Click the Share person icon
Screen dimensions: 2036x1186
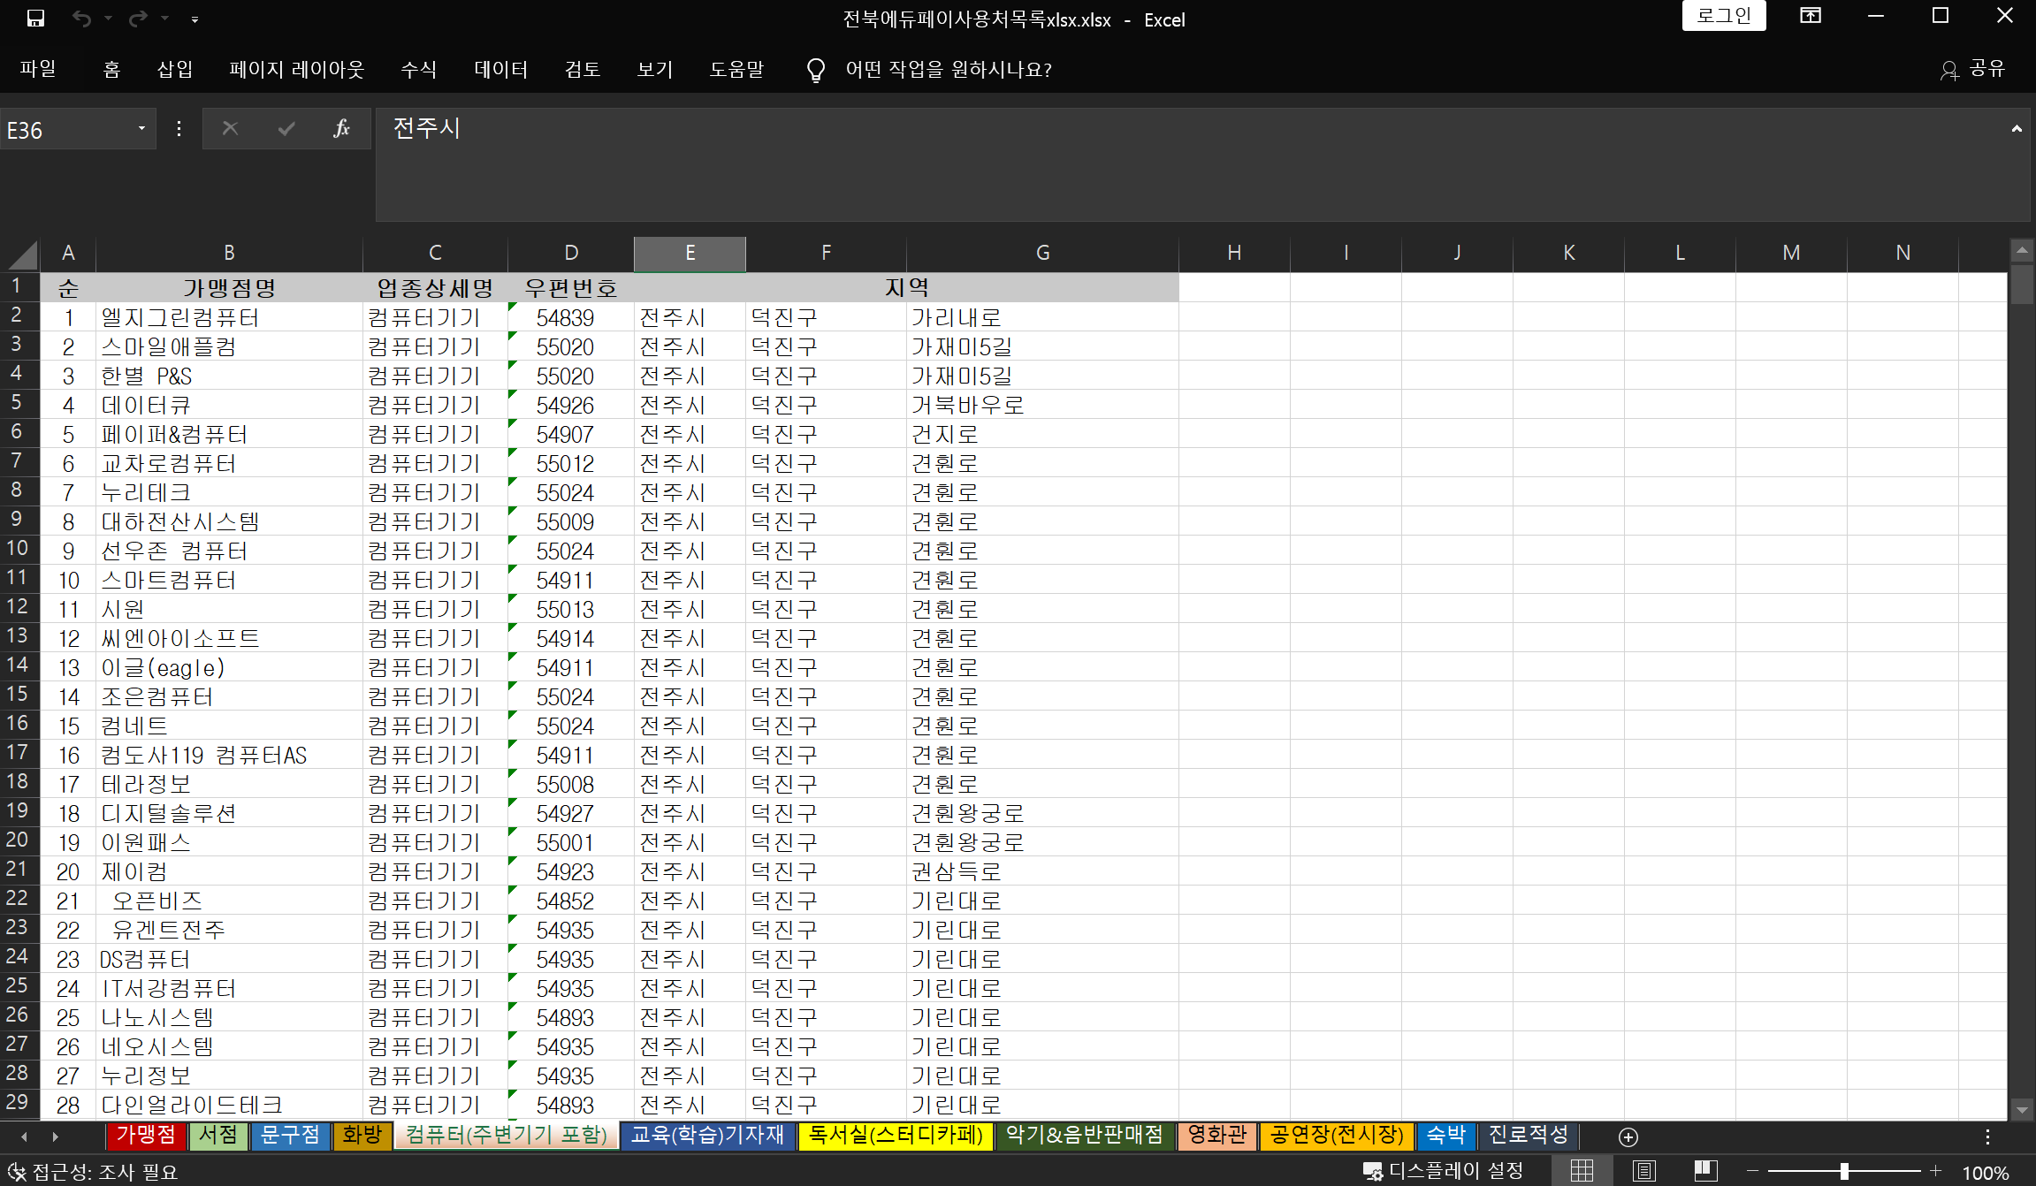point(1948,70)
